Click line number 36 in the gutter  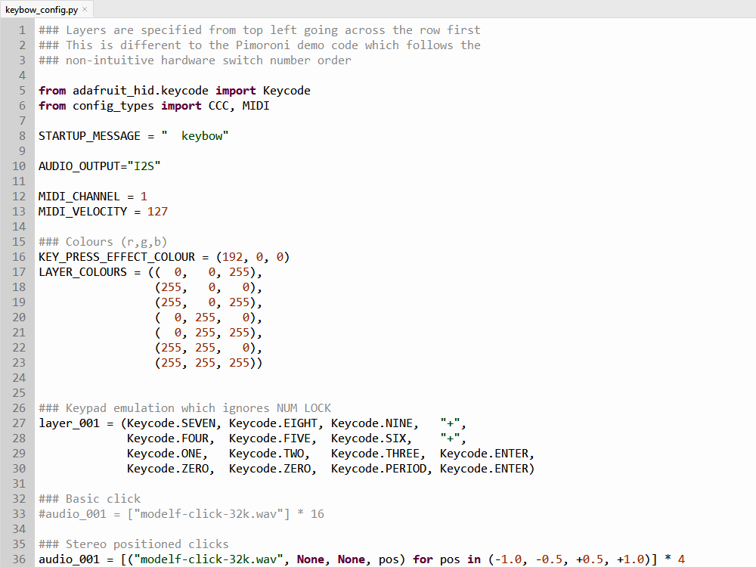point(19,559)
